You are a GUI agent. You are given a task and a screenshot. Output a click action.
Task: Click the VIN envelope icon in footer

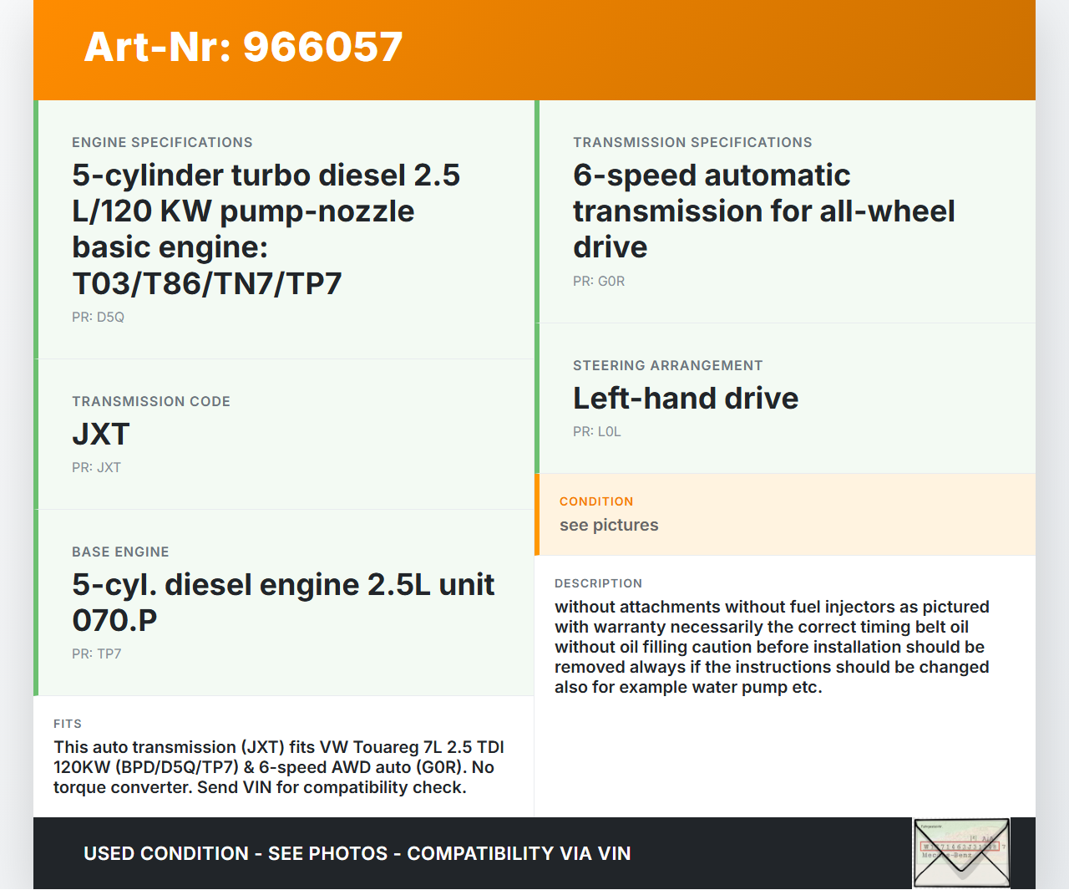tap(961, 852)
